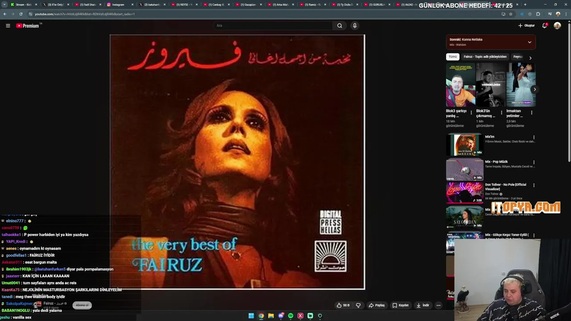Download the video with İndir
This screenshot has height=321, width=571.
(x=423, y=305)
